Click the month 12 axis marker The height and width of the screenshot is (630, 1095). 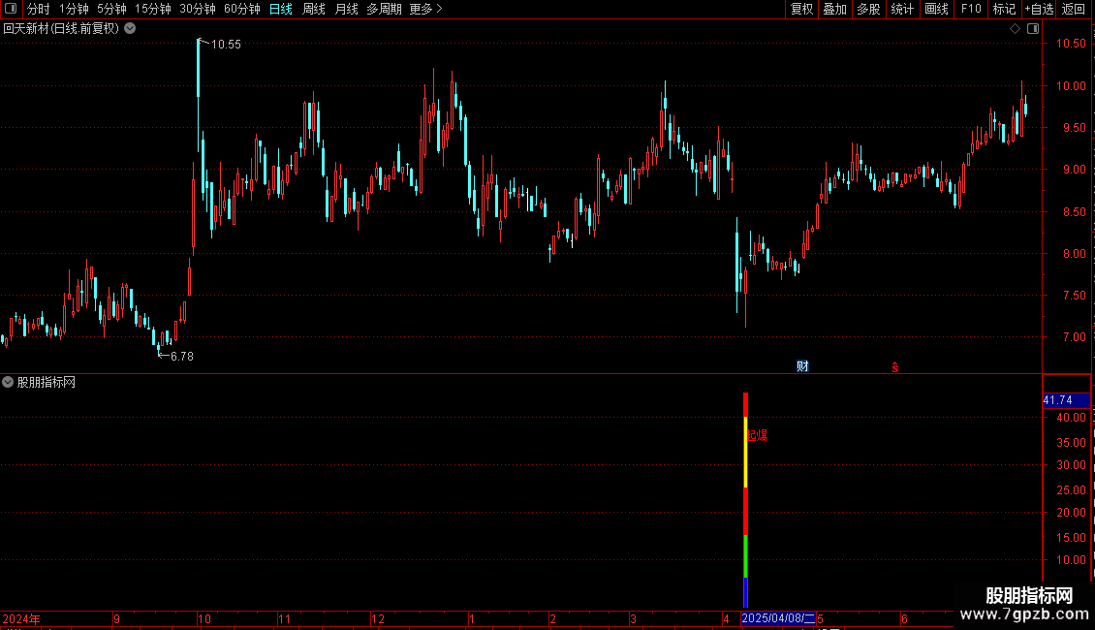[378, 619]
